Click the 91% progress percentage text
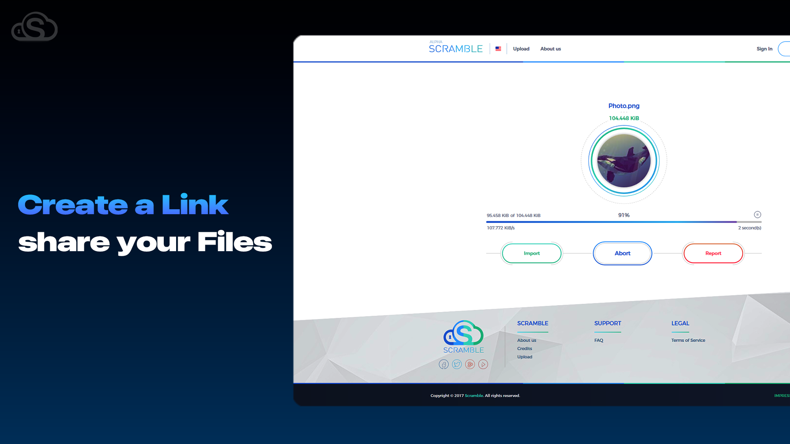The image size is (790, 444). 624,215
